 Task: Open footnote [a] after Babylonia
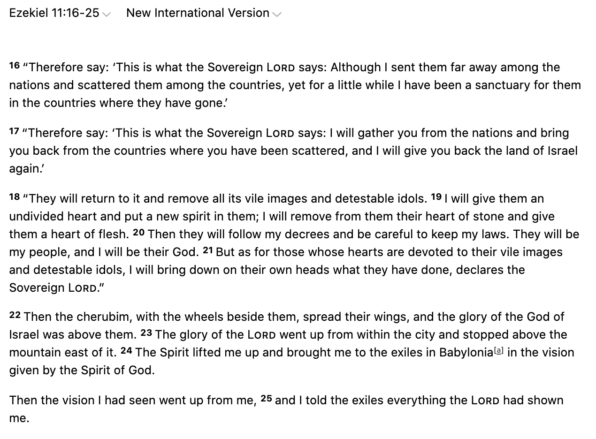tap(499, 350)
